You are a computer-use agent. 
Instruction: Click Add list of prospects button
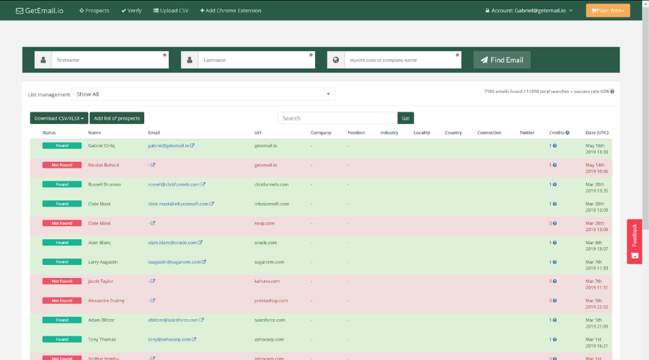(x=117, y=118)
